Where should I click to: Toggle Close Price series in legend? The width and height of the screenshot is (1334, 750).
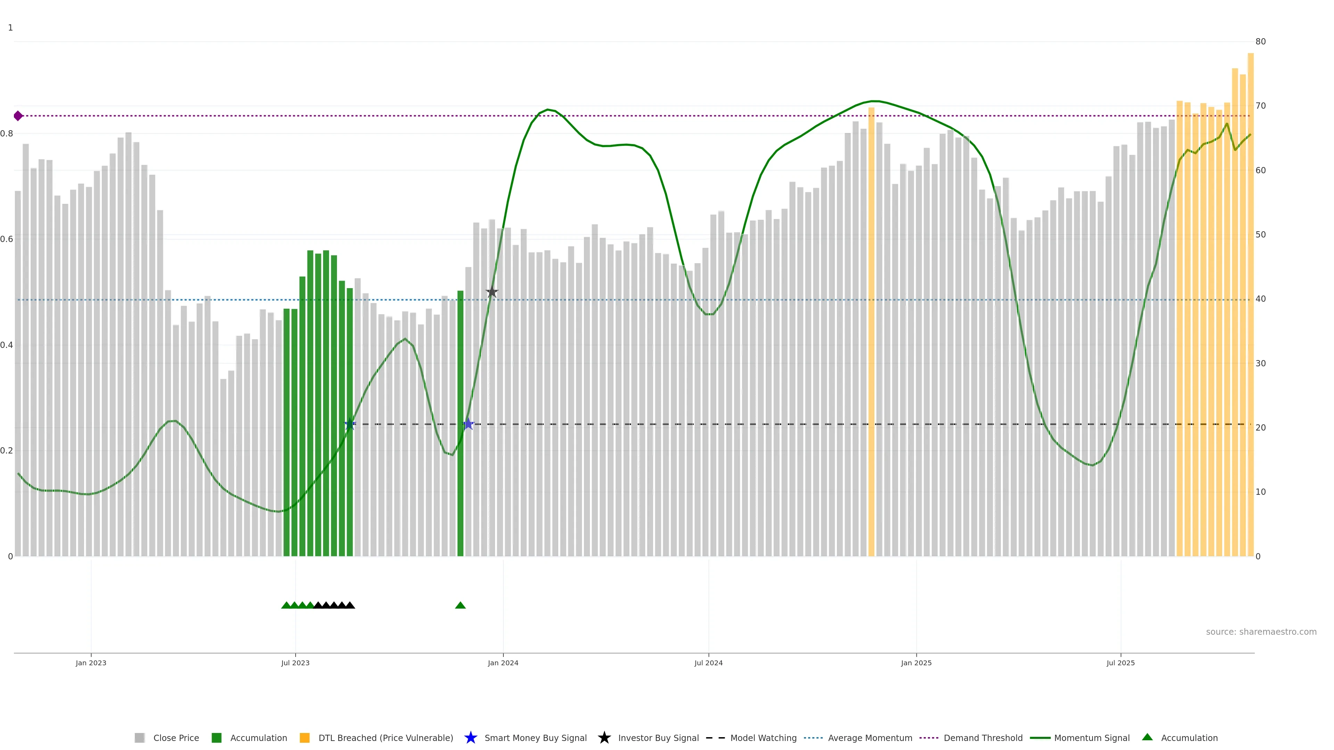[x=175, y=737]
